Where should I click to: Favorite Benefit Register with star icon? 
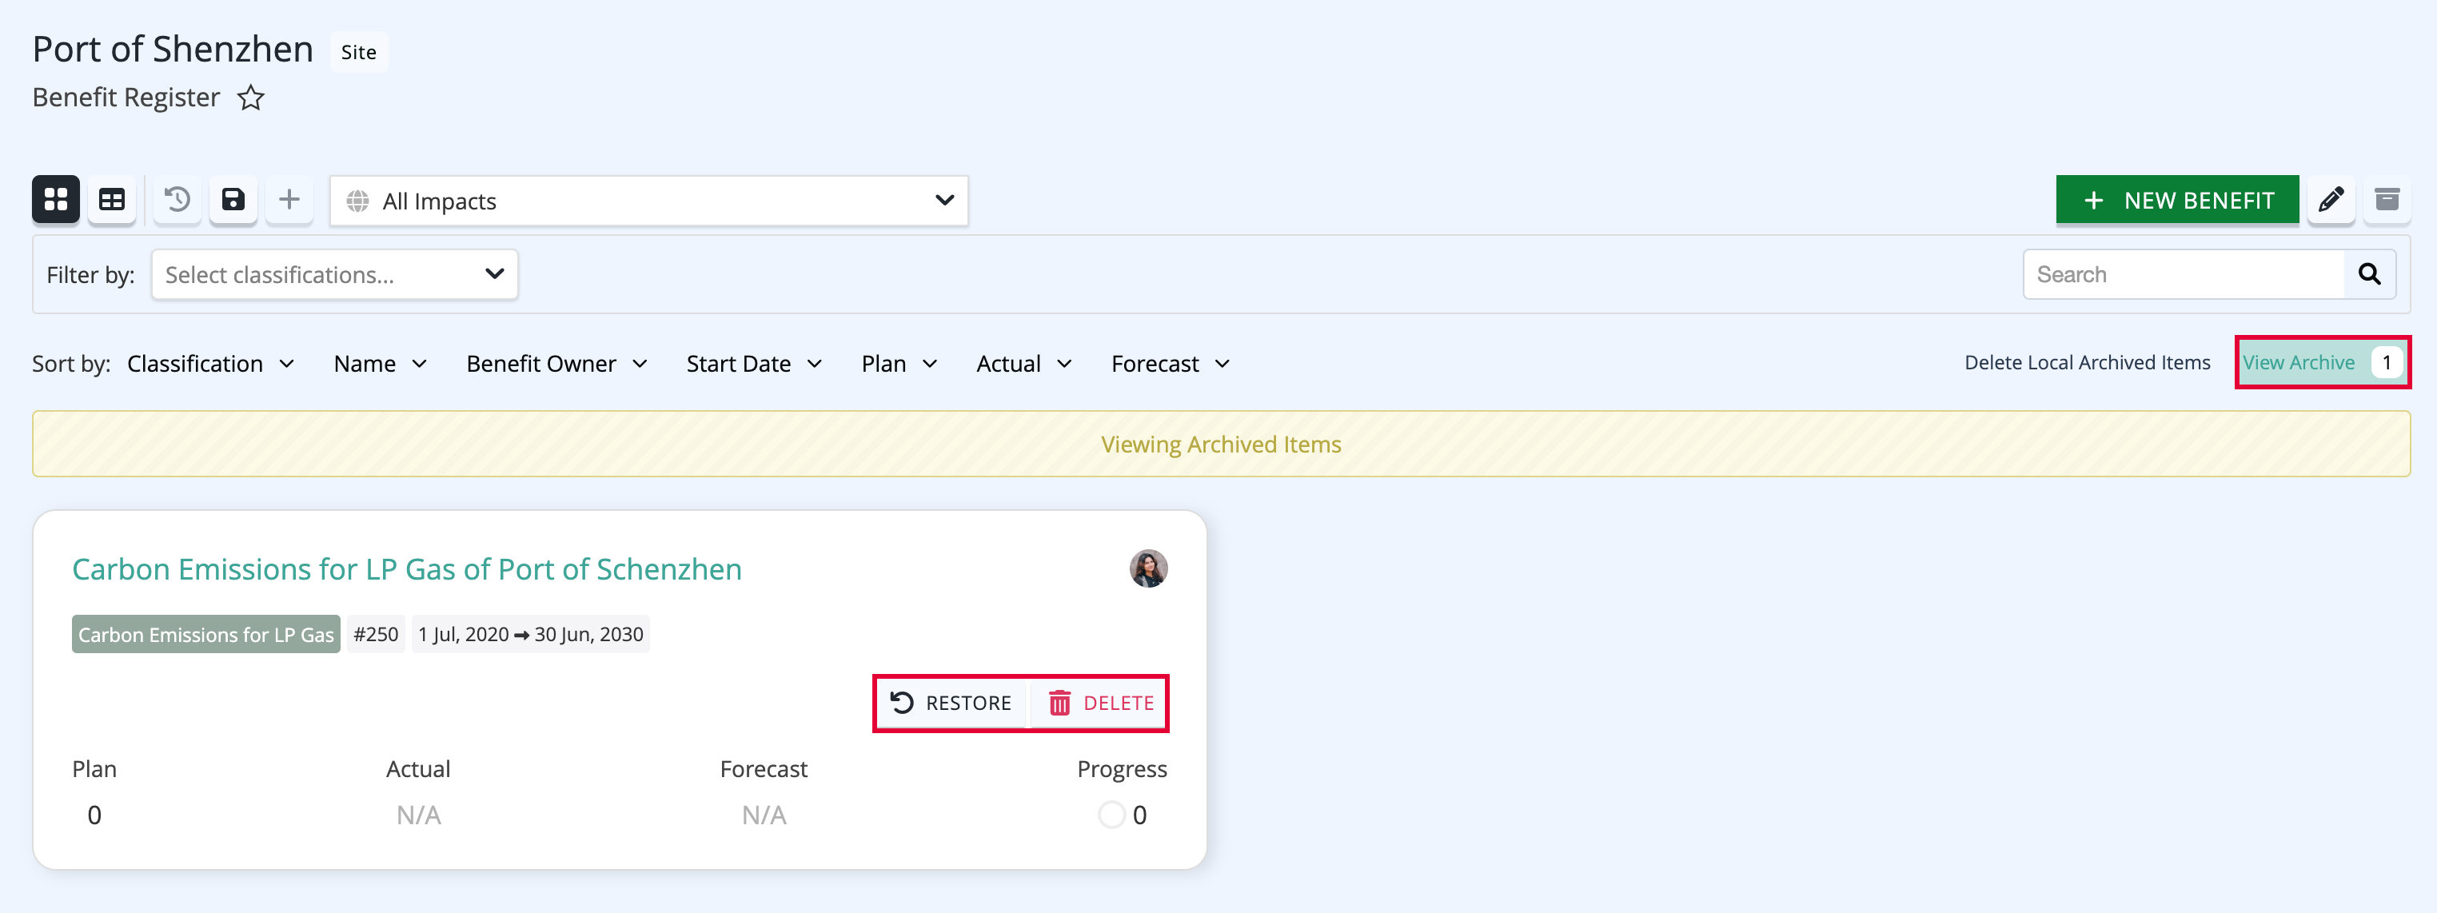251,98
